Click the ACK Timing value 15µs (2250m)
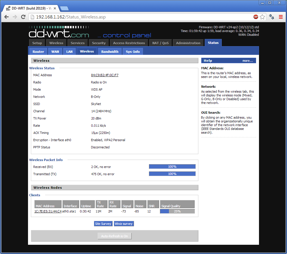The height and width of the screenshot is (254, 287). tap(101, 133)
